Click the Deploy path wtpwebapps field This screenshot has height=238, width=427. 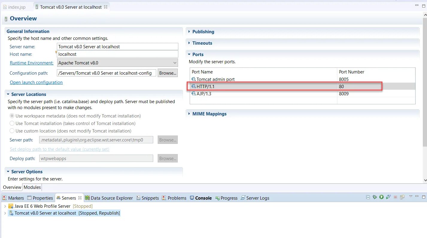click(96, 159)
